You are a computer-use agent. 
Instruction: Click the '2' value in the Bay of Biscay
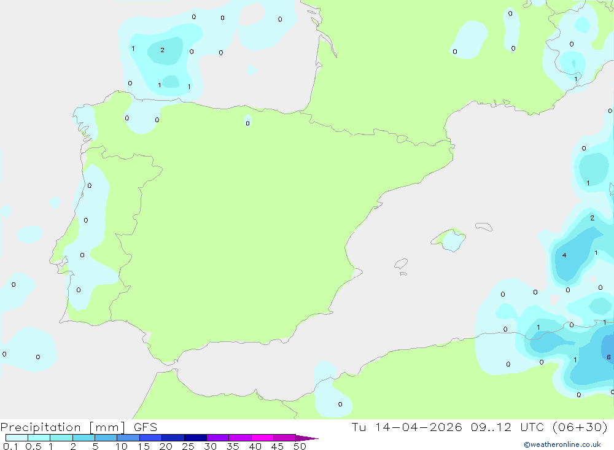[x=162, y=50]
